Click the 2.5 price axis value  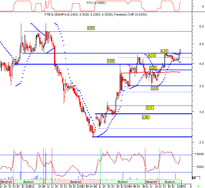[201, 142]
